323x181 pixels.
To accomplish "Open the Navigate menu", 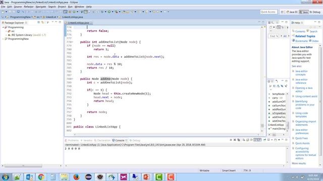I will pos(41,7).
